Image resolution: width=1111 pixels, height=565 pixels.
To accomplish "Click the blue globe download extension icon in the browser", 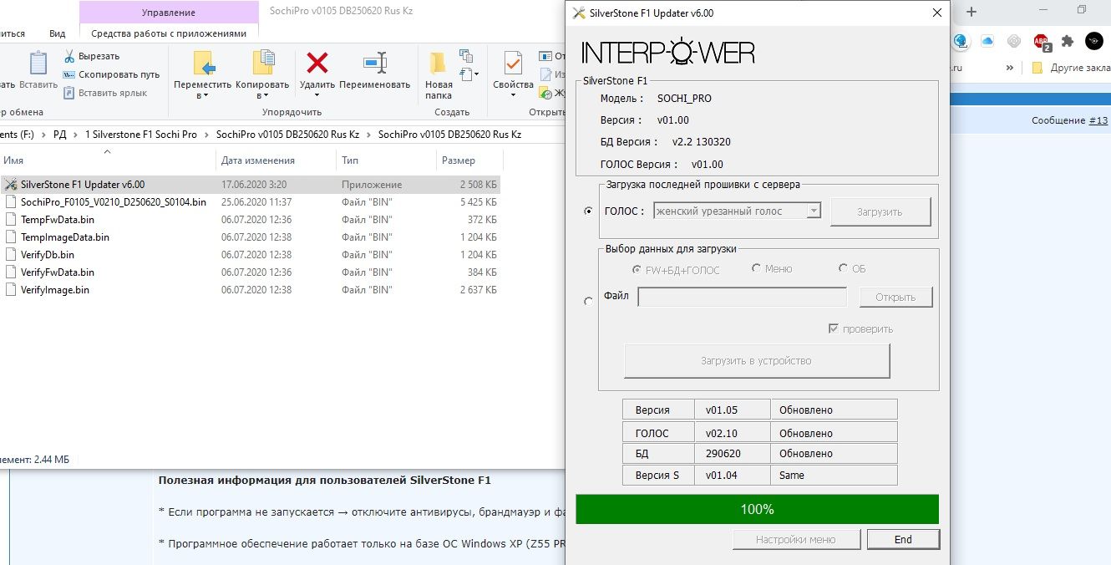I will (x=961, y=40).
